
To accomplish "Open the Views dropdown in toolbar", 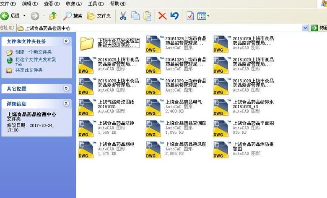I will pos(203,16).
